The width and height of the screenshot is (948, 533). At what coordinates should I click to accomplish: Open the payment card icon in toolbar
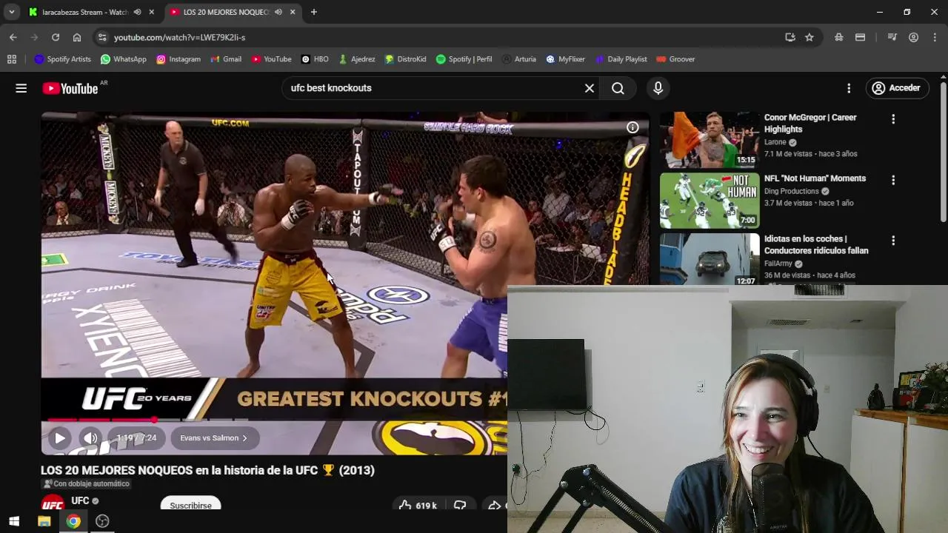[x=860, y=37]
